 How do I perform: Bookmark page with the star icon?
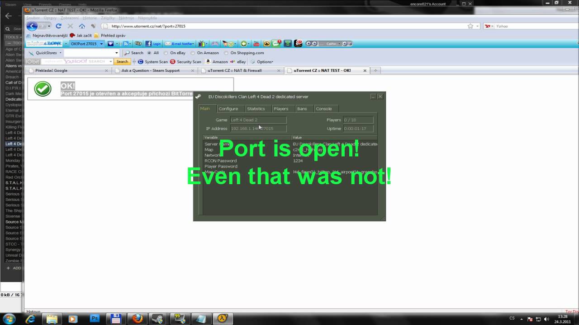click(470, 26)
